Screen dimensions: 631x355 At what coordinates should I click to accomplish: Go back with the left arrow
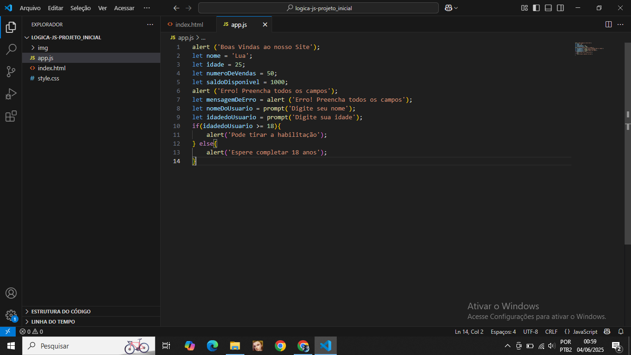coord(176,8)
